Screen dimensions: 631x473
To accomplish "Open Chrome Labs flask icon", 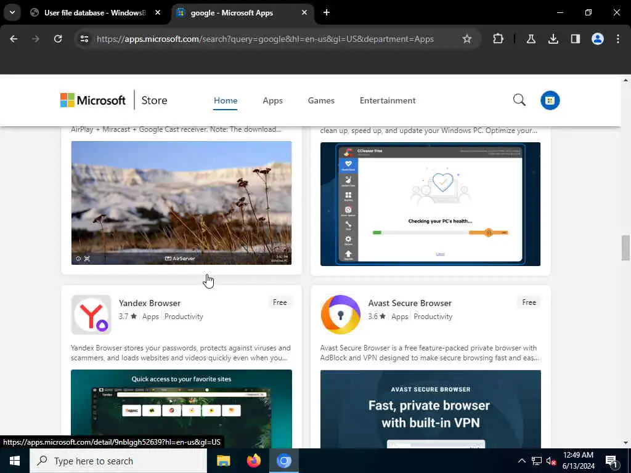I will pyautogui.click(x=531, y=39).
